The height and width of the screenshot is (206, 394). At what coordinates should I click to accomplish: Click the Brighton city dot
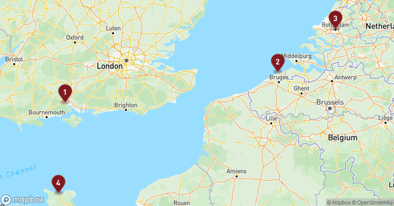(126, 110)
